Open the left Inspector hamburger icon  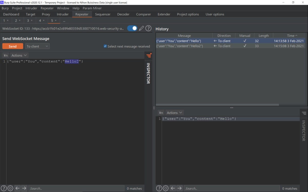(x=149, y=55)
